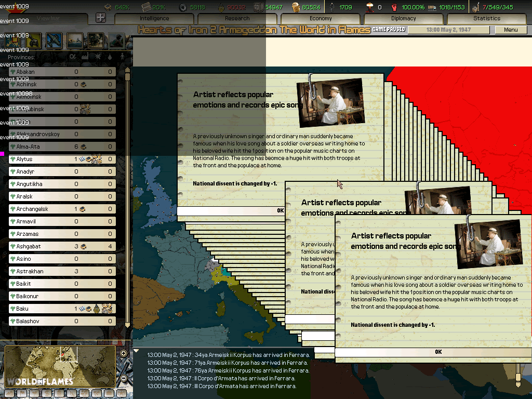
Task: Switch to the Diplomacy tab
Action: tap(404, 19)
